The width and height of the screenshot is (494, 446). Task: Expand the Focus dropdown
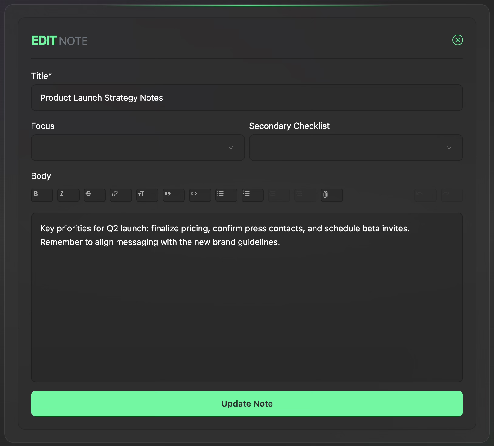[137, 148]
